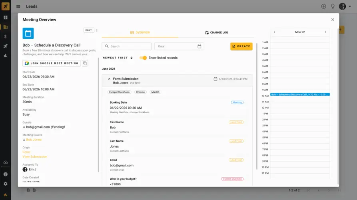Click the Leads page title
This screenshot has height=200, width=357.
point(32,6)
